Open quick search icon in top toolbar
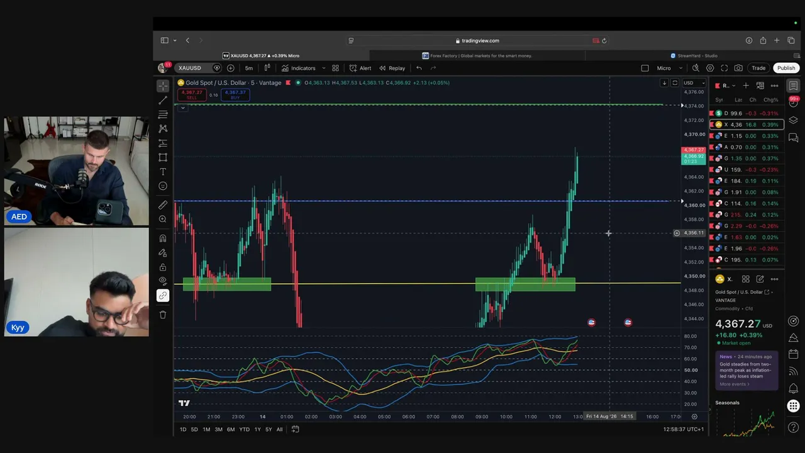The width and height of the screenshot is (805, 453). (696, 68)
